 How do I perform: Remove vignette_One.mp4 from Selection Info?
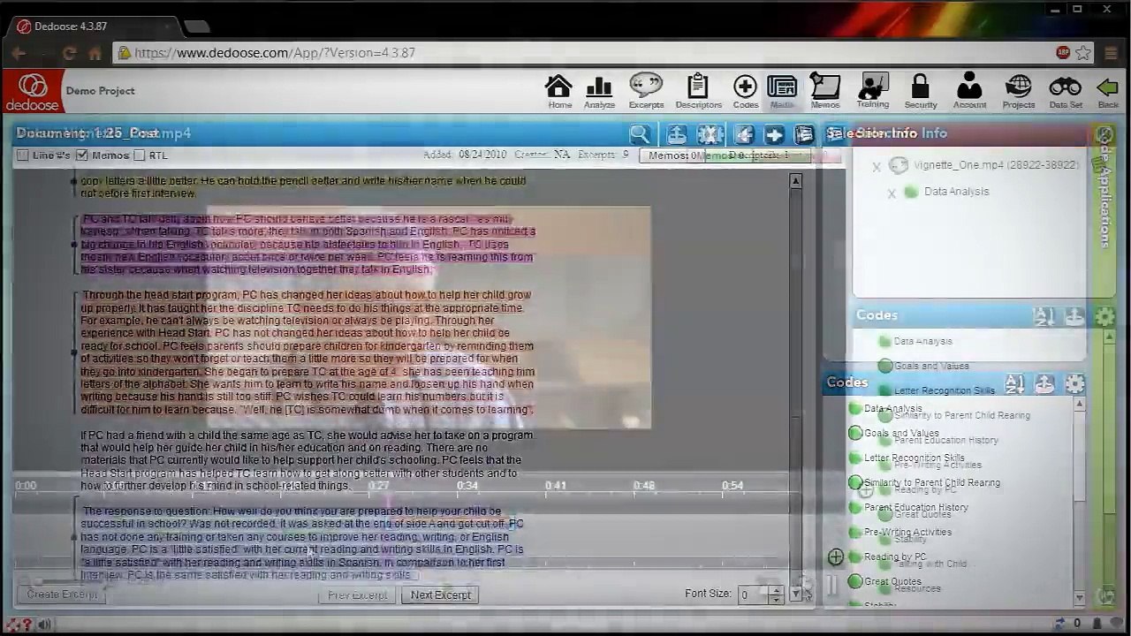point(877,166)
